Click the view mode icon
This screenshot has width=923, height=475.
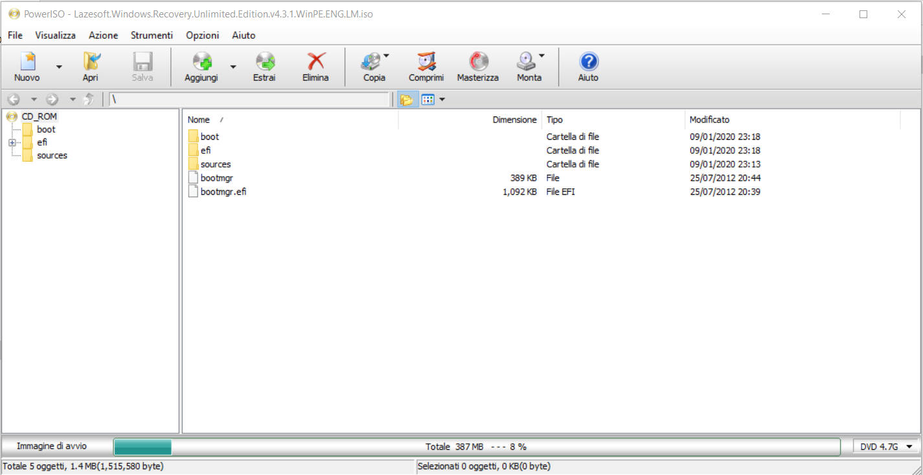(427, 100)
